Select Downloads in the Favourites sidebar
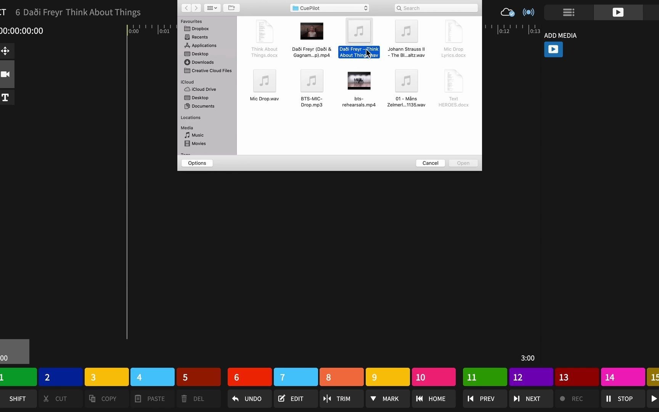Screen dimensions: 659x412 (x=202, y=62)
